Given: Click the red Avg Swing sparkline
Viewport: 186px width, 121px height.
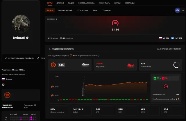Looking at the screenshot, I should click(130, 65).
